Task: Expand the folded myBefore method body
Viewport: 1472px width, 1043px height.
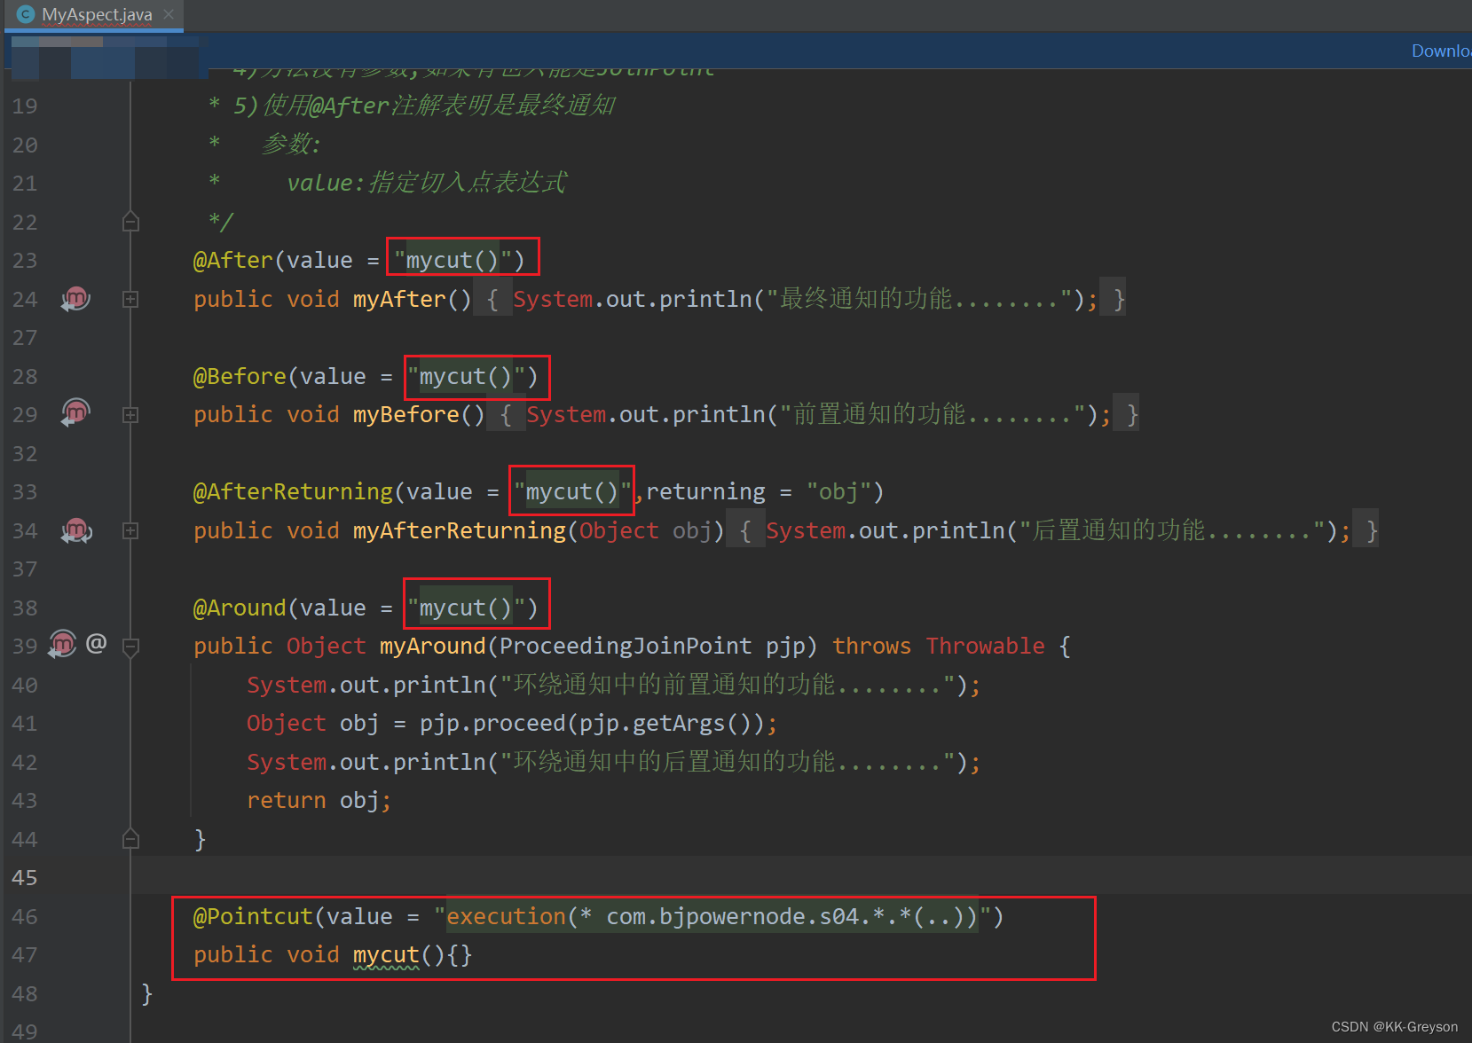Action: pyautogui.click(x=130, y=415)
